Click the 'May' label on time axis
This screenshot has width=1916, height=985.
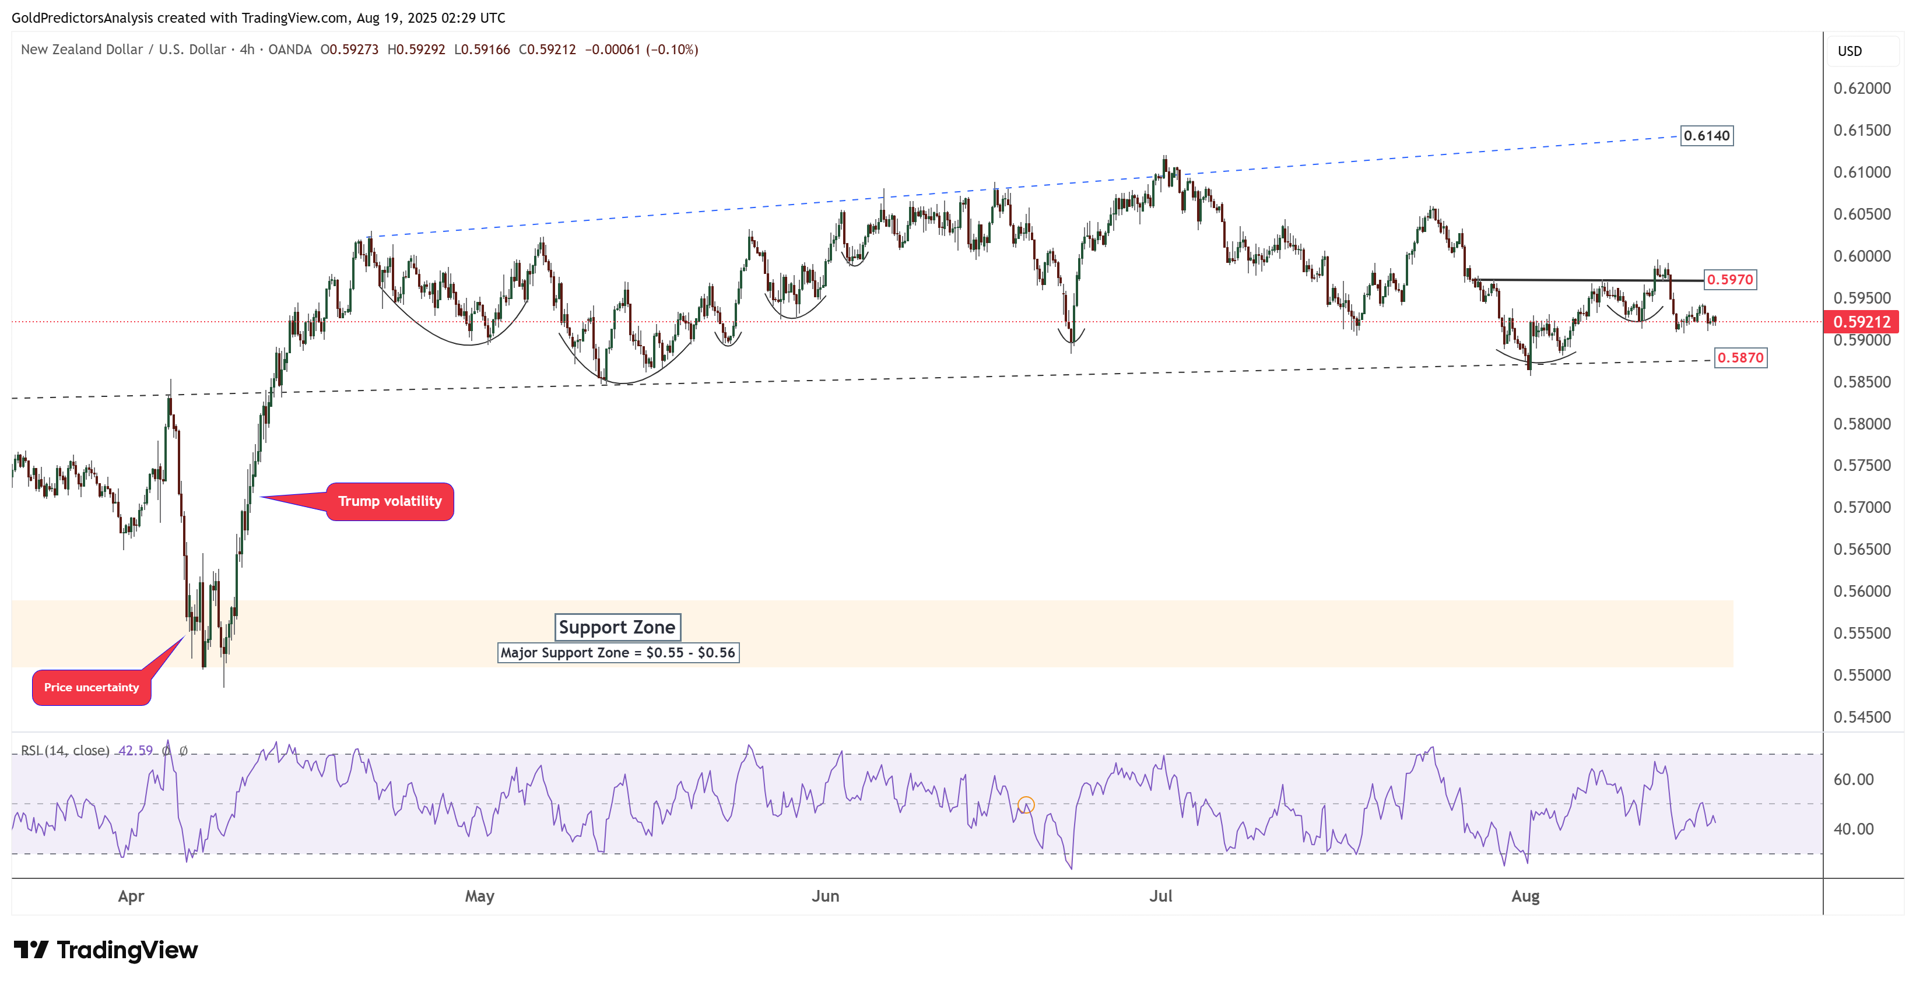tap(480, 896)
